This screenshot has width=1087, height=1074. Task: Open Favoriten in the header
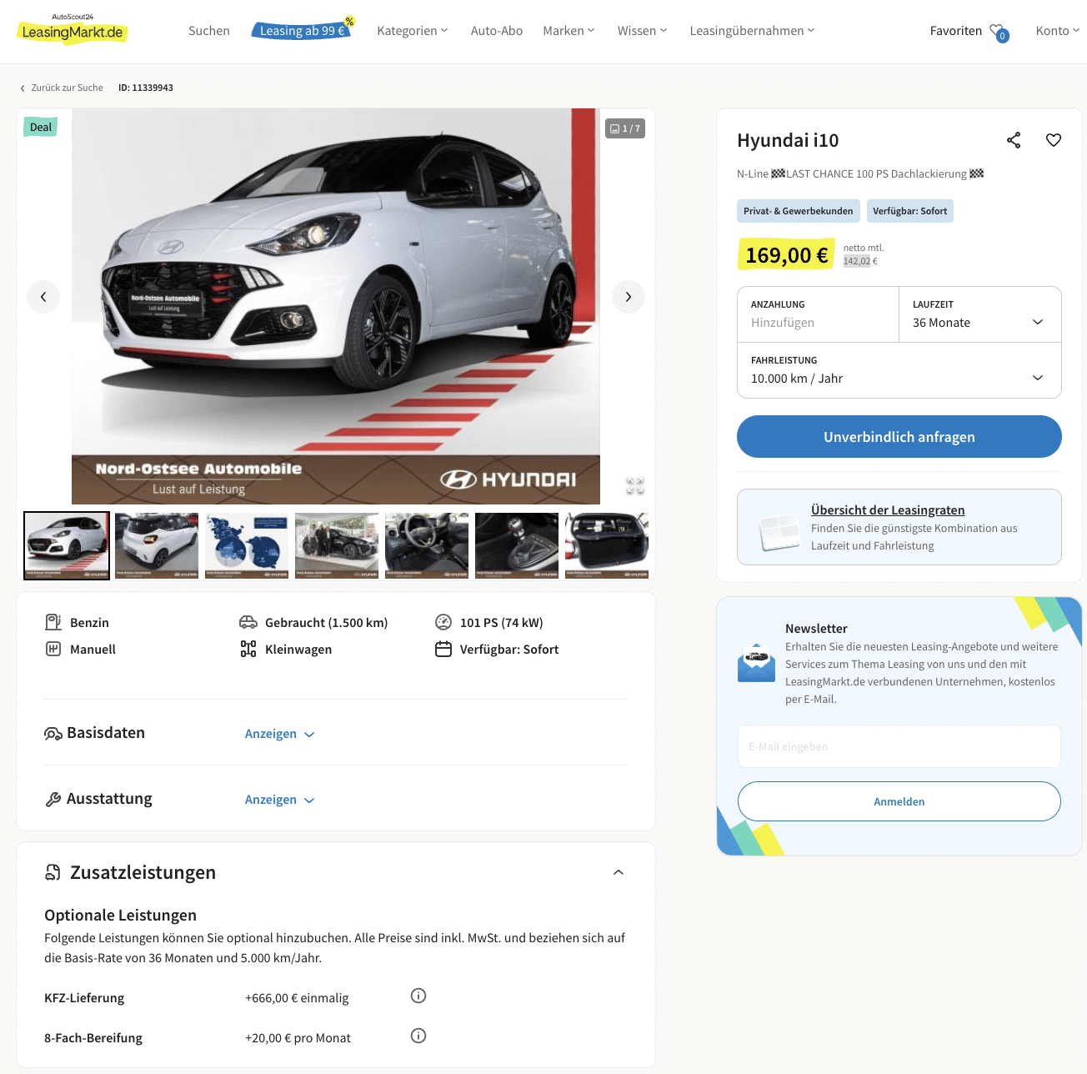956,31
